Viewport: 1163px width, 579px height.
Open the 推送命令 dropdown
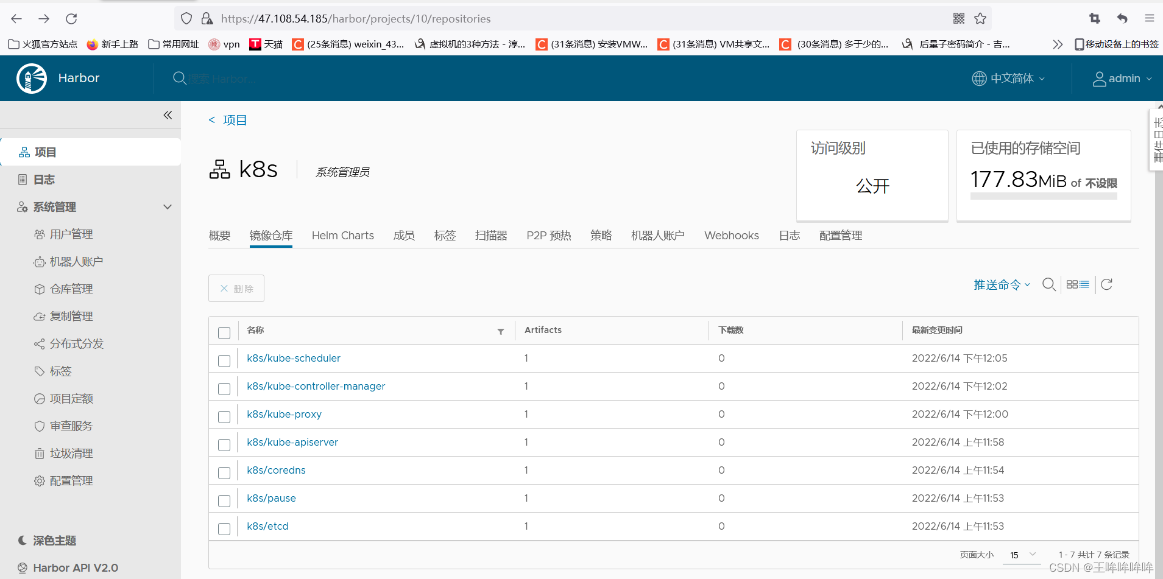(x=1000, y=284)
